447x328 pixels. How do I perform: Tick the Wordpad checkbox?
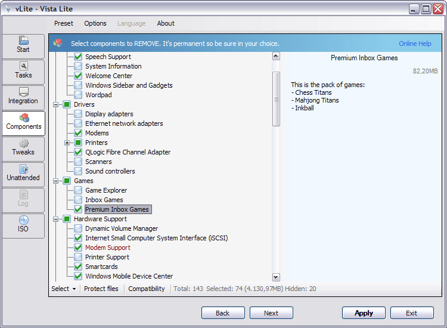[78, 95]
